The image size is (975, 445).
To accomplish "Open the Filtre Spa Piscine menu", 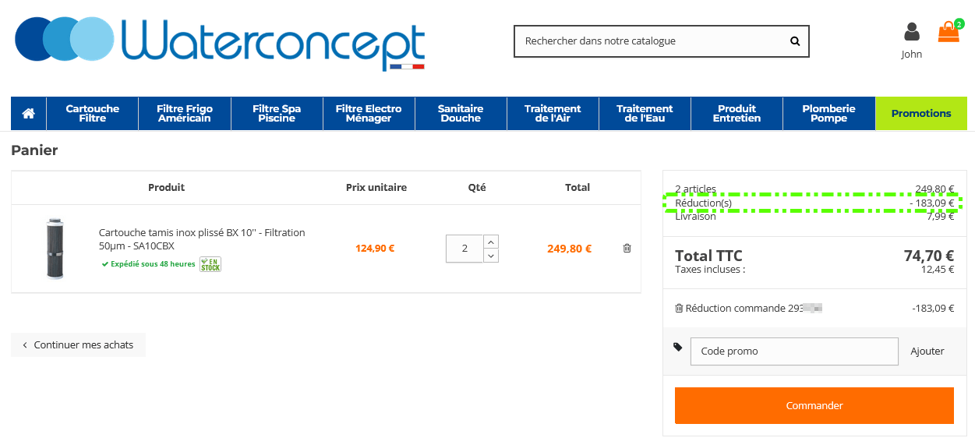I will click(x=277, y=114).
